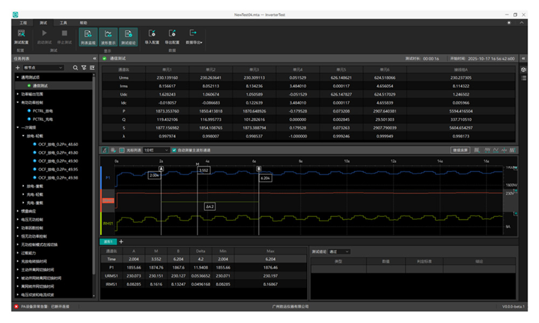Open the 根节点 dropdown
This screenshot has width=539, height=323.
click(43, 68)
